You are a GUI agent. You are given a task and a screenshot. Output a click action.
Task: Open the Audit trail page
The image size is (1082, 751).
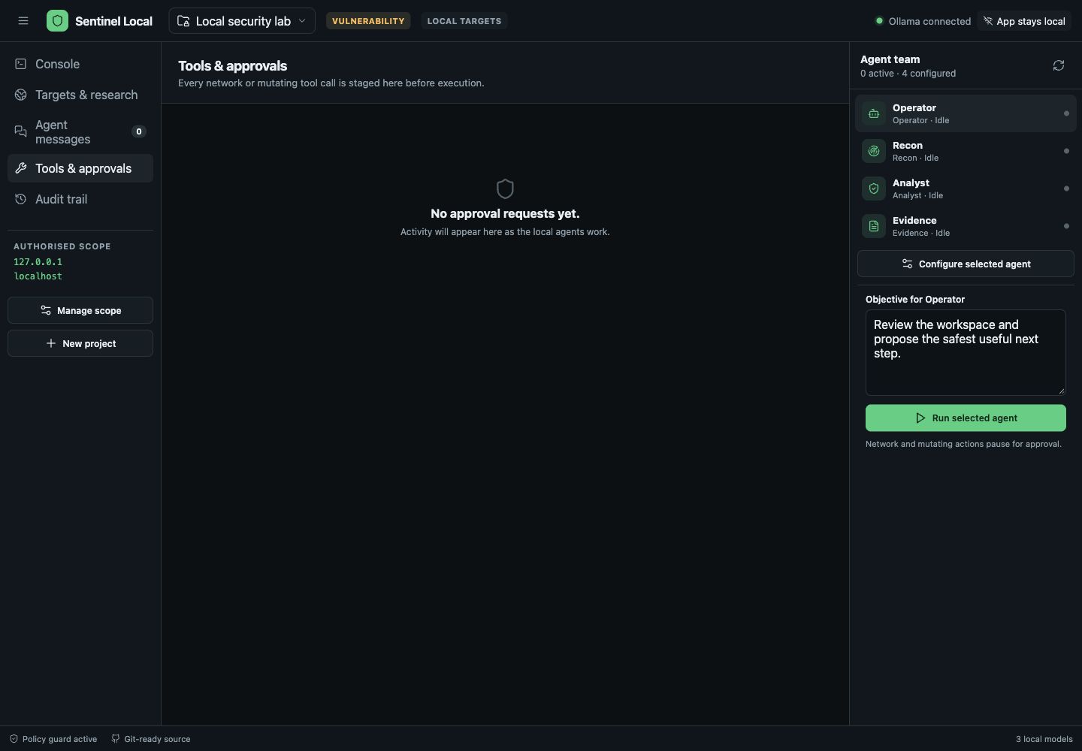[x=80, y=199]
